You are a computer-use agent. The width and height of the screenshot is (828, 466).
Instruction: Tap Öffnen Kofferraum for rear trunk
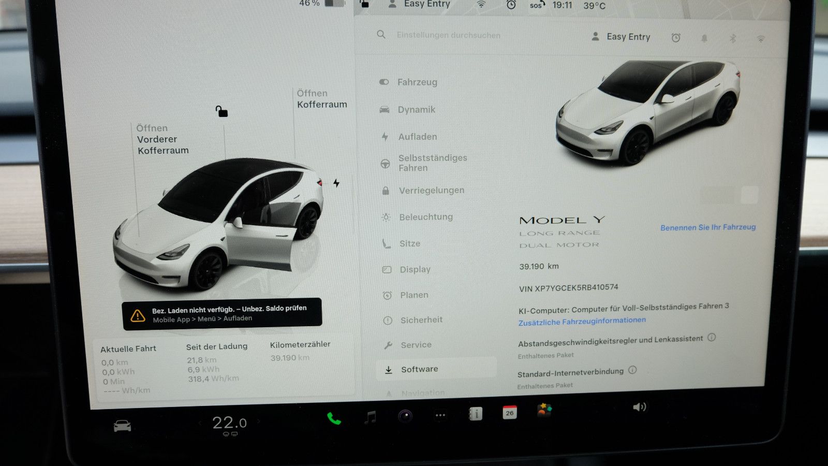click(322, 99)
